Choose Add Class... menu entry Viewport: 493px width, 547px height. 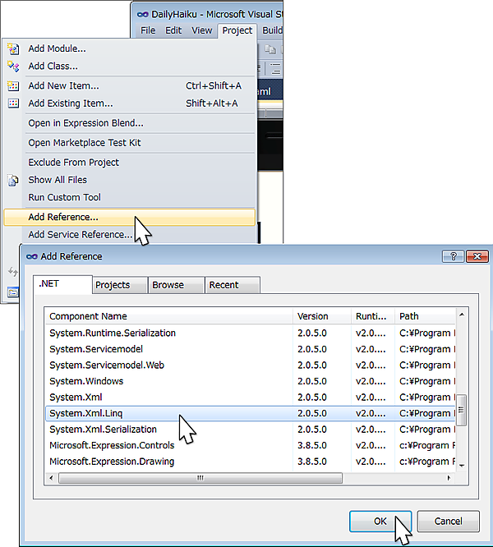pos(130,66)
